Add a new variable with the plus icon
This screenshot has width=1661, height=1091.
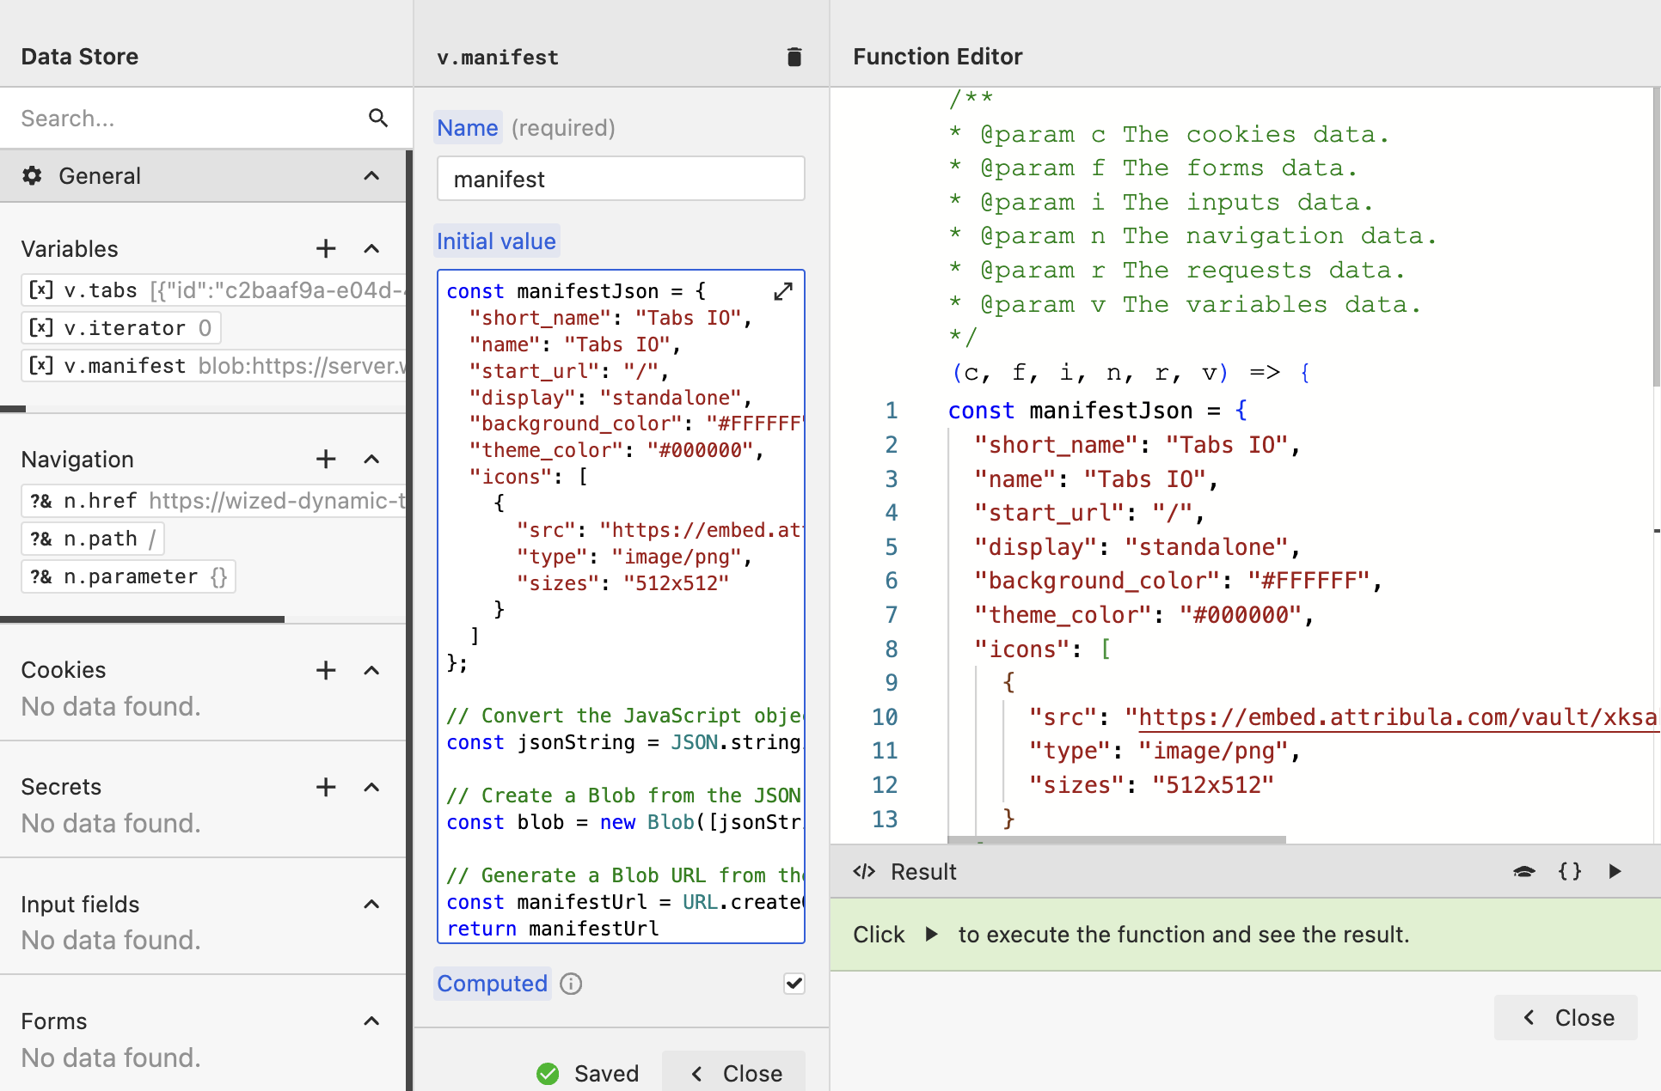tap(326, 249)
